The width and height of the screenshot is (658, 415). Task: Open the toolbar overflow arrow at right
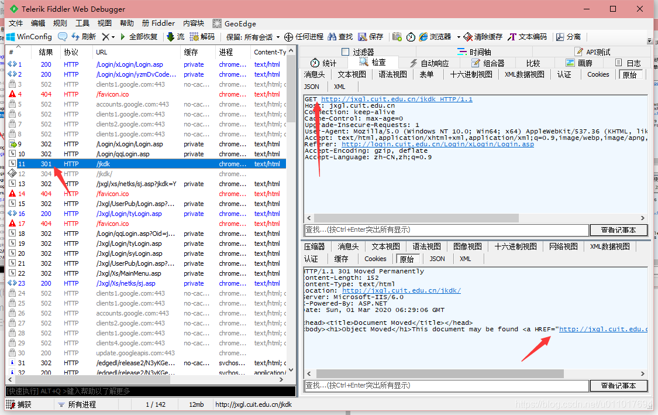point(650,41)
